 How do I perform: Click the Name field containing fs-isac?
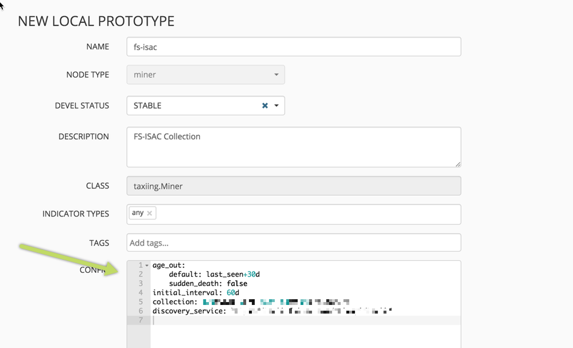point(293,47)
